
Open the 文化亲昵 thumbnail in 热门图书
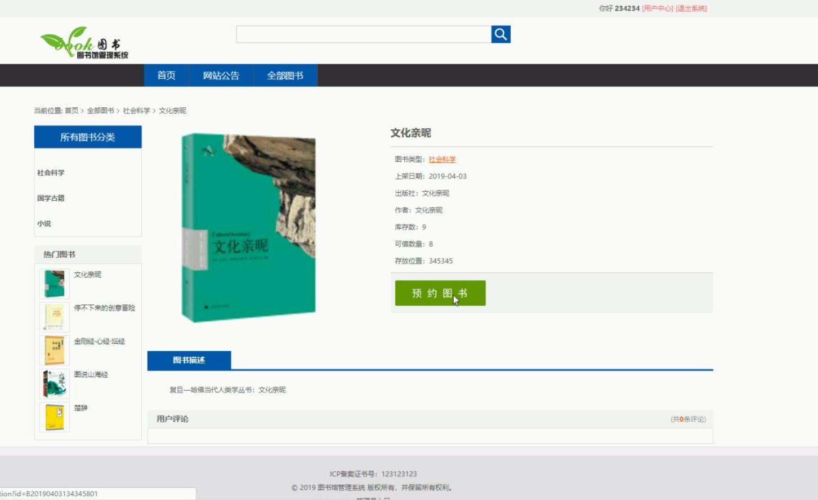55,282
